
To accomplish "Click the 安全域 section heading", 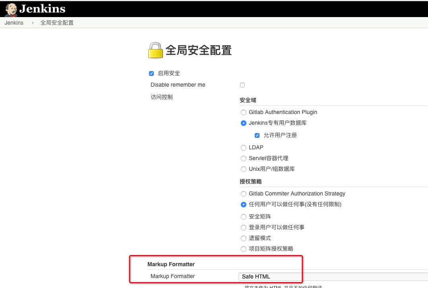I will coord(248,100).
